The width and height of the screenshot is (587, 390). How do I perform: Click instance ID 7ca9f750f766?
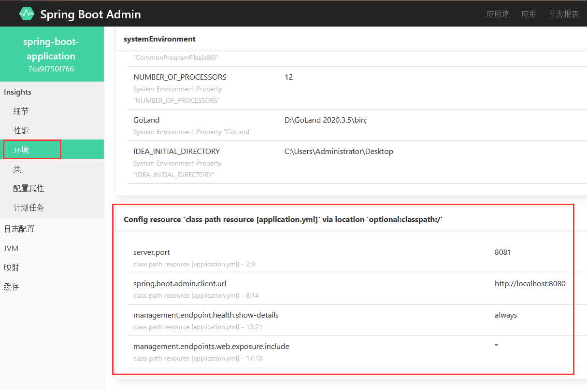pyautogui.click(x=51, y=69)
